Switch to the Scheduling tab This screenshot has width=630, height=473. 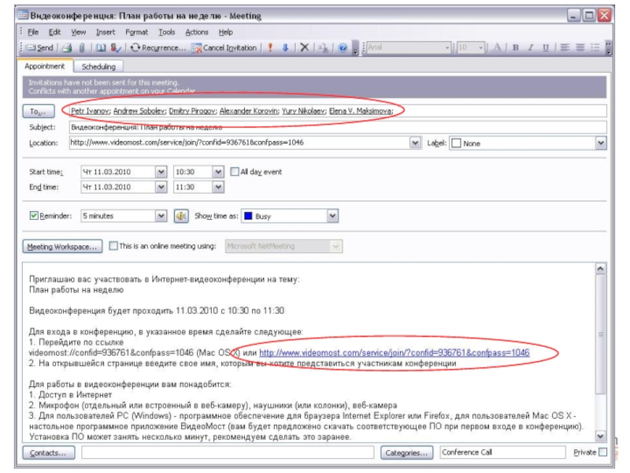(98, 67)
